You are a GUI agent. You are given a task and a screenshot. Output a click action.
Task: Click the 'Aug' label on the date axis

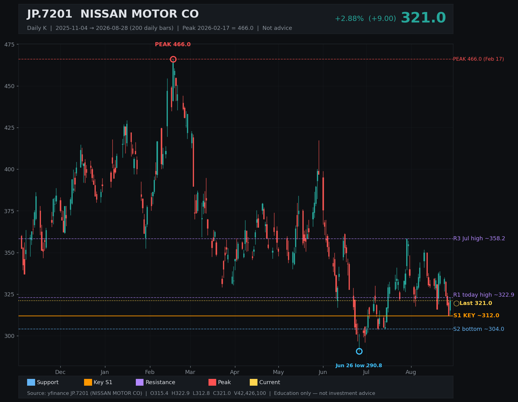click(x=411, y=372)
